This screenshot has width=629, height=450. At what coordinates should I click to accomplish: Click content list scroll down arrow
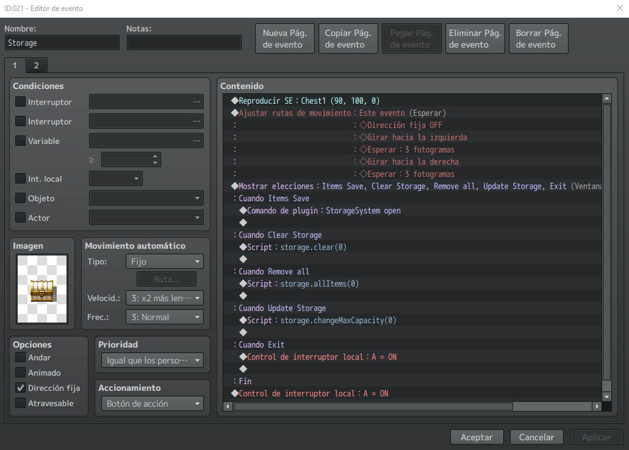606,397
